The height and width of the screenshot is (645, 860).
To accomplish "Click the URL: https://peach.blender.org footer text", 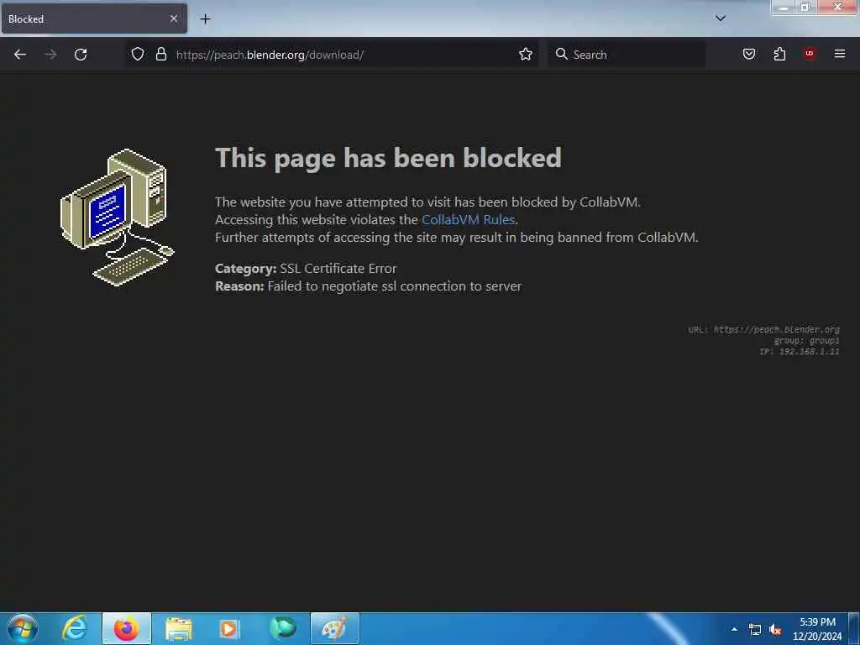I will [x=763, y=329].
